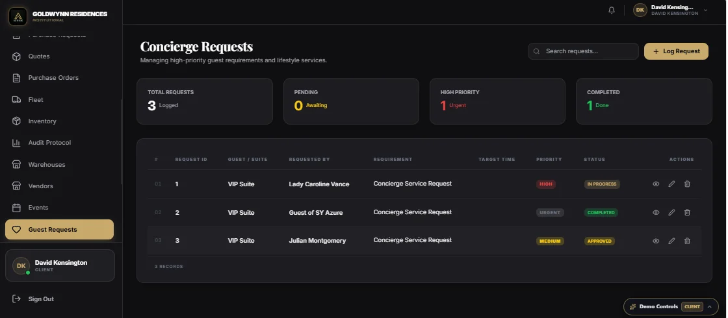Screen dimensions: 728x318
Task: Go to Vendors section
Action: 59,186
